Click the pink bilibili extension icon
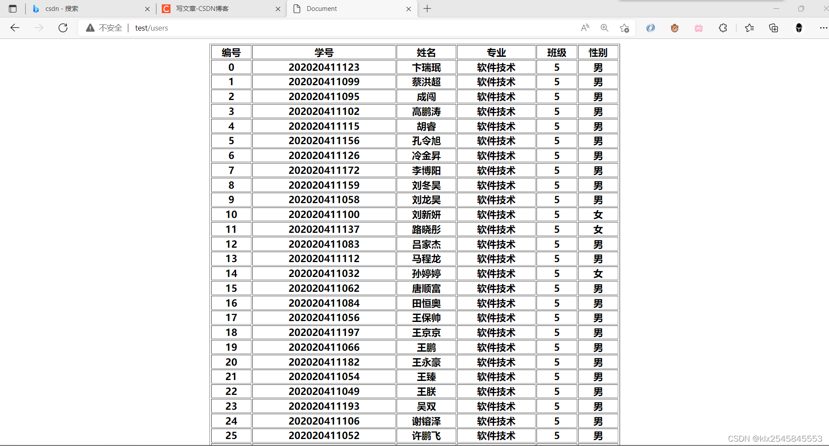829x446 pixels. coord(699,28)
